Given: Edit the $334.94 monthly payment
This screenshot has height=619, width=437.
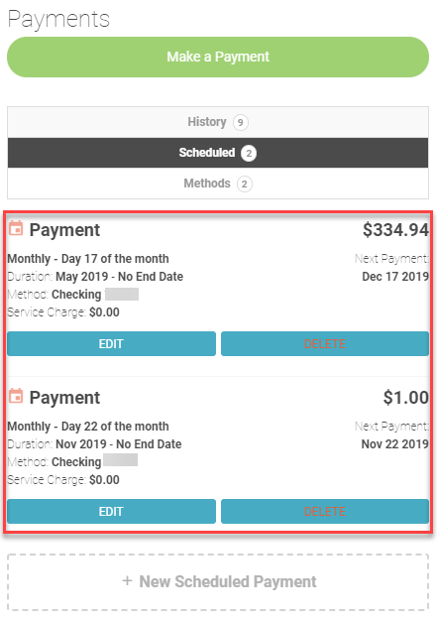Looking at the screenshot, I should (x=111, y=344).
